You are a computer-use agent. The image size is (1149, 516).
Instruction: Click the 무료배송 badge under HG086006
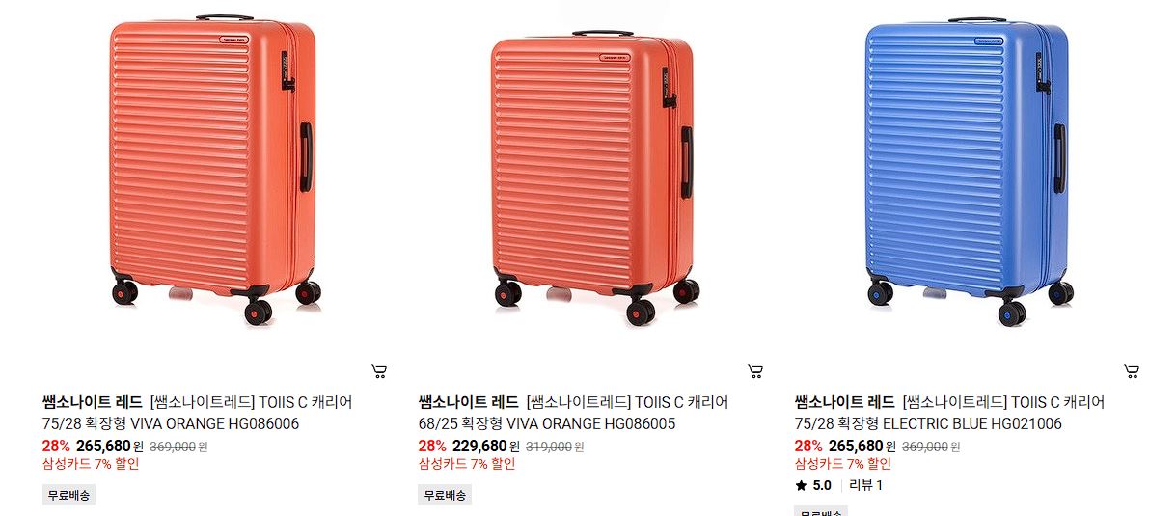point(68,495)
